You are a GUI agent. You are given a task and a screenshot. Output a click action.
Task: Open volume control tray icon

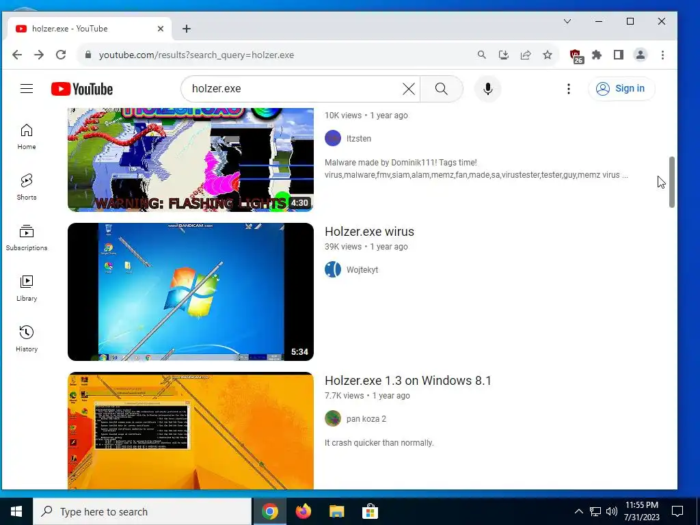tap(612, 511)
